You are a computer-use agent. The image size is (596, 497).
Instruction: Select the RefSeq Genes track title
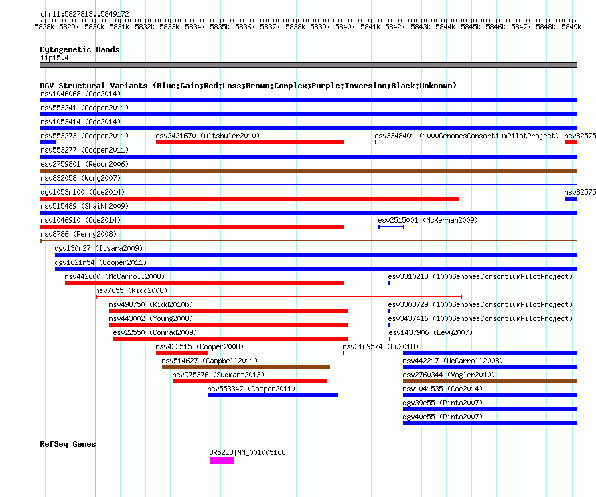coord(68,444)
